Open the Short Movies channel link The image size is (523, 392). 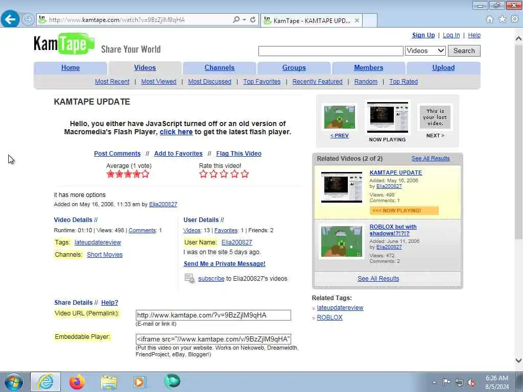coord(105,255)
